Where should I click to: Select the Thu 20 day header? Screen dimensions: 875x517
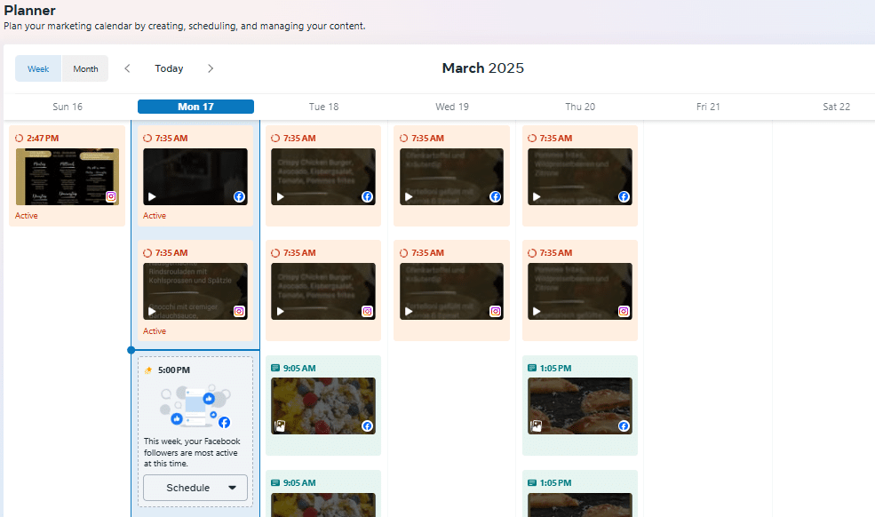[580, 107]
